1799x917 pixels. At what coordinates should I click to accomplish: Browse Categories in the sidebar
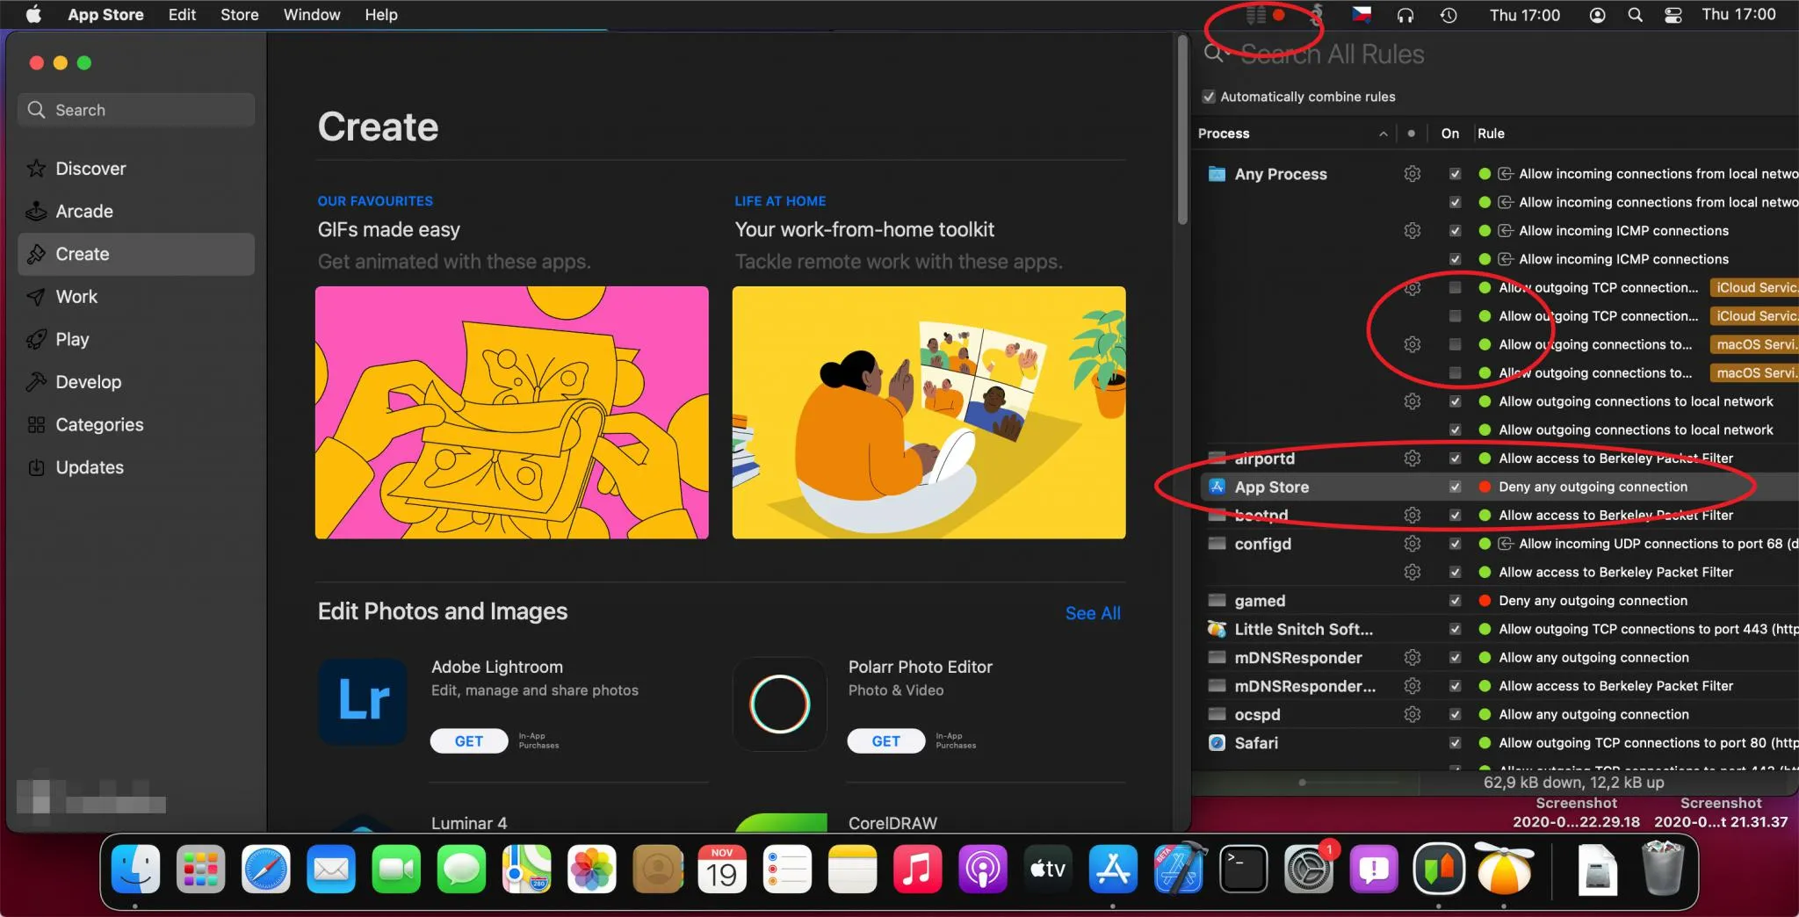[x=136, y=425]
